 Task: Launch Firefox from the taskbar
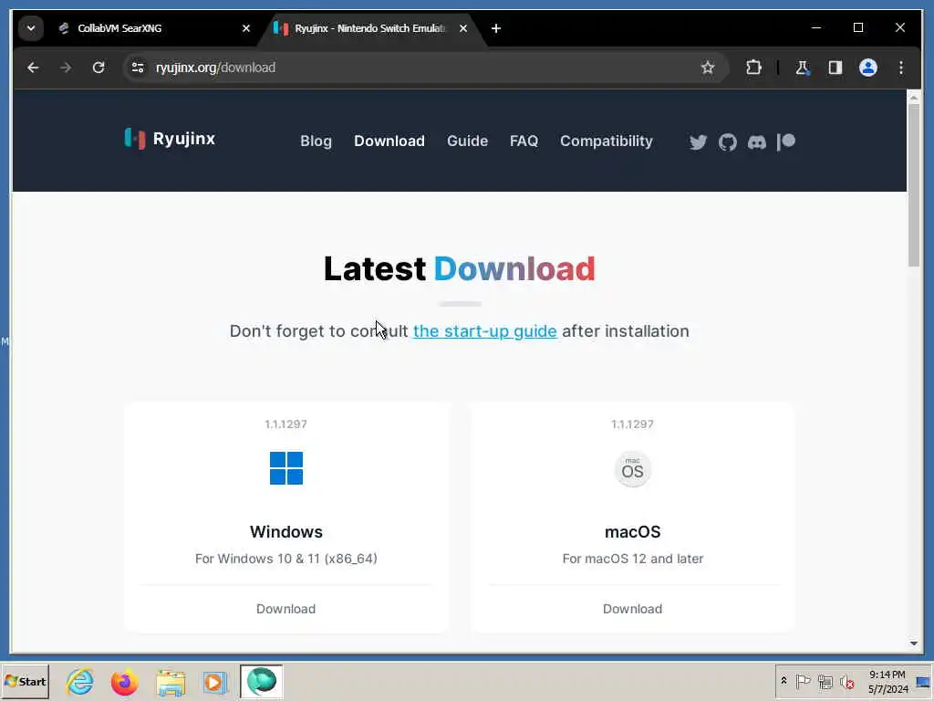[x=124, y=682]
